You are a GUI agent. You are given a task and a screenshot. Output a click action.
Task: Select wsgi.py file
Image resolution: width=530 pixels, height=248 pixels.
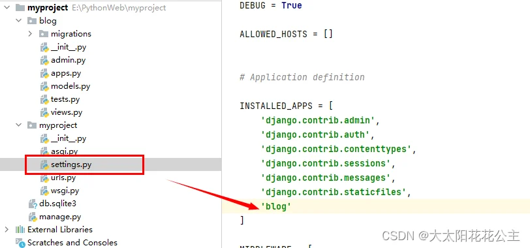[x=65, y=191]
